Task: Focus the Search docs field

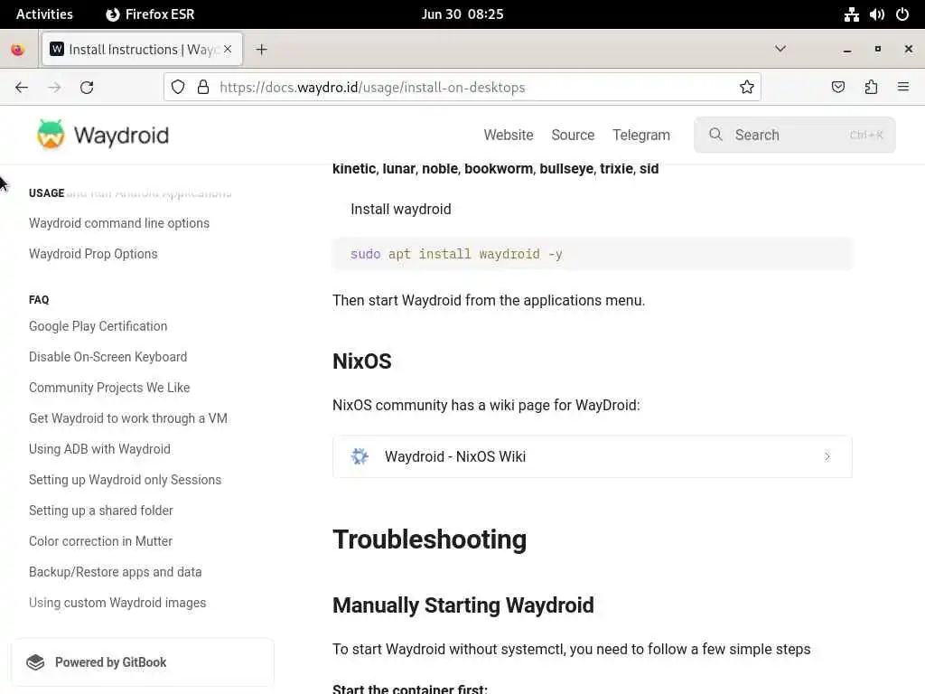Action: click(794, 135)
